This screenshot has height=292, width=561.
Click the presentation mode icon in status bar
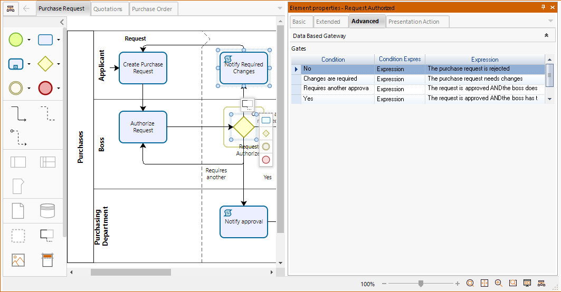[527, 284]
